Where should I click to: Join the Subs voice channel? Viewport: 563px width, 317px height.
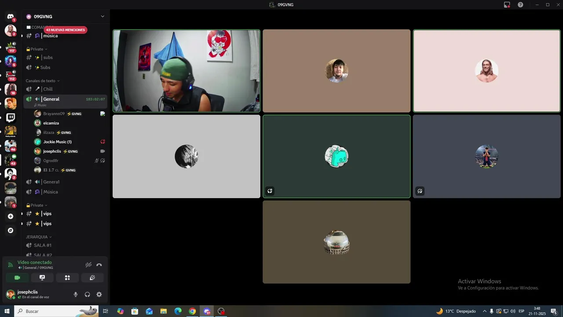[x=65, y=67]
